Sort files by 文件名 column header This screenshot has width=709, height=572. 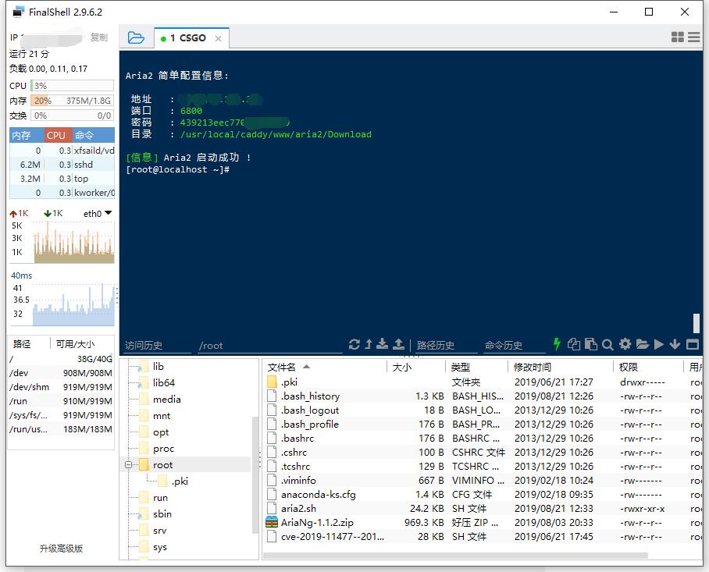pos(324,367)
